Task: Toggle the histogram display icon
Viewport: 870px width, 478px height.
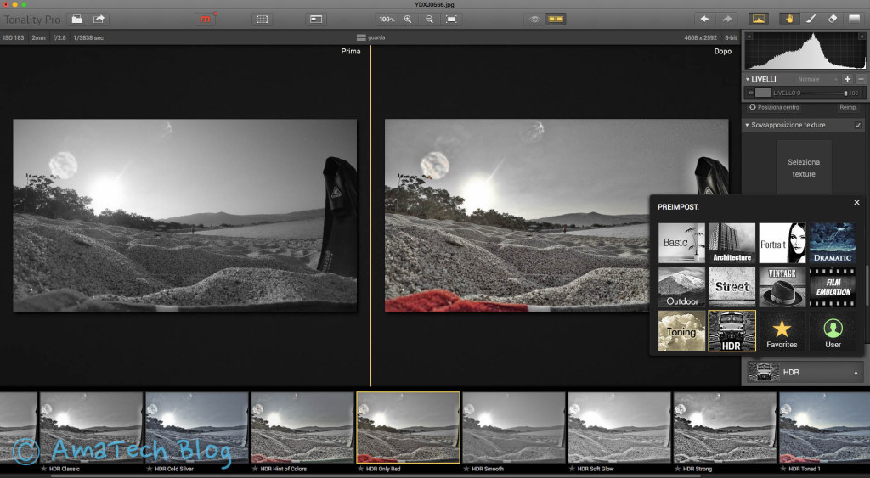Action: coord(758,19)
